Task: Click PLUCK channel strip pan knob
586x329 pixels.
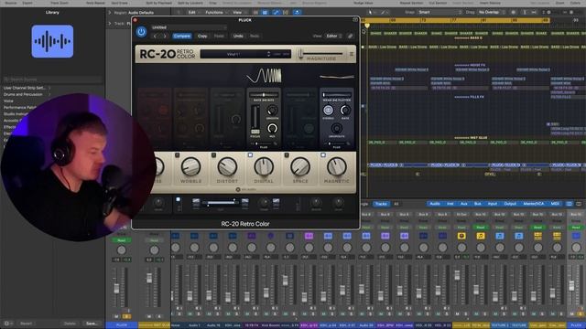Action: point(122,250)
